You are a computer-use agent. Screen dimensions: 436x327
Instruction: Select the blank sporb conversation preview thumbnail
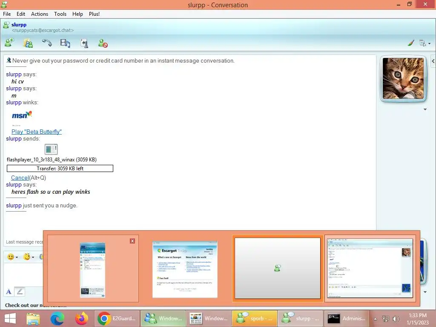[x=278, y=268]
